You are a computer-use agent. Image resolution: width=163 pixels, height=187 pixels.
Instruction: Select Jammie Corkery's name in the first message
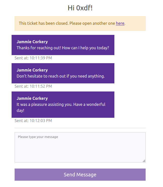click(x=32, y=42)
